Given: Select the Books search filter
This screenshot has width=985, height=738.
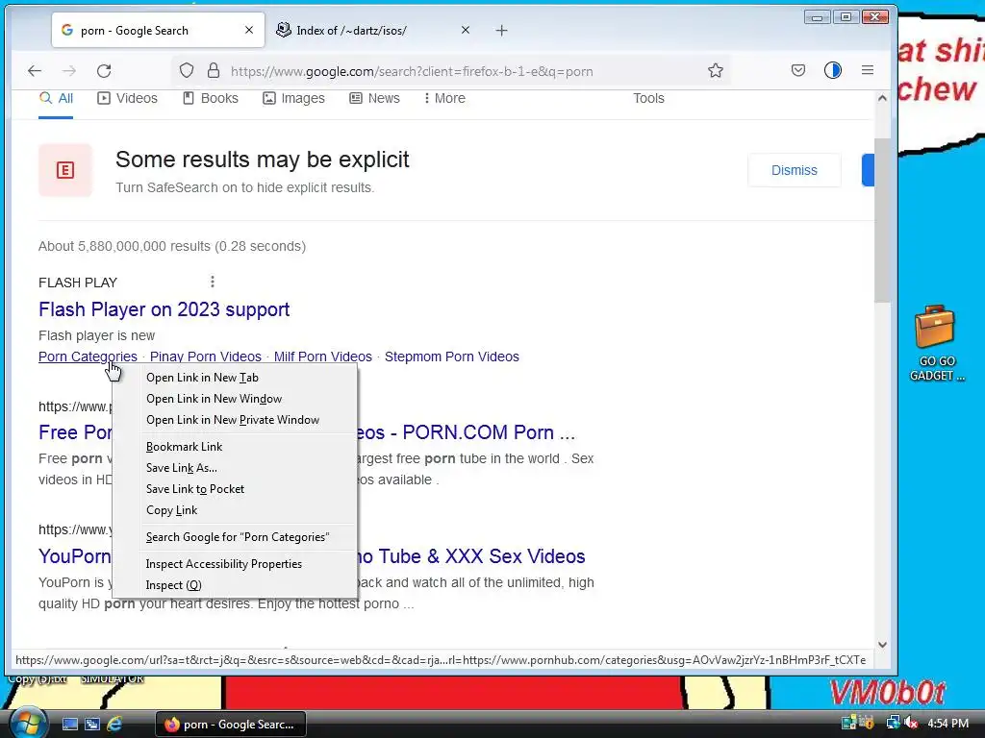Looking at the screenshot, I should click(x=211, y=99).
